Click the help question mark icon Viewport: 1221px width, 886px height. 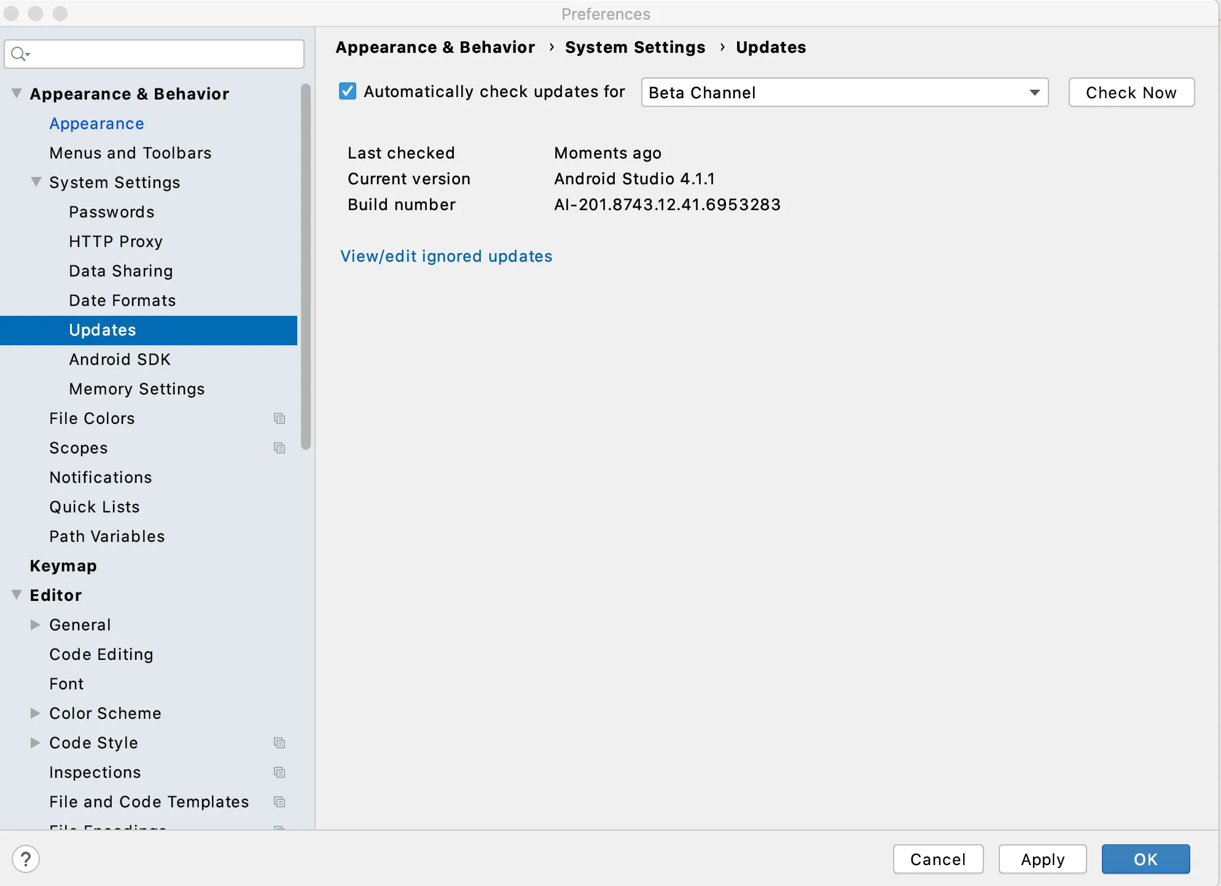(x=26, y=858)
